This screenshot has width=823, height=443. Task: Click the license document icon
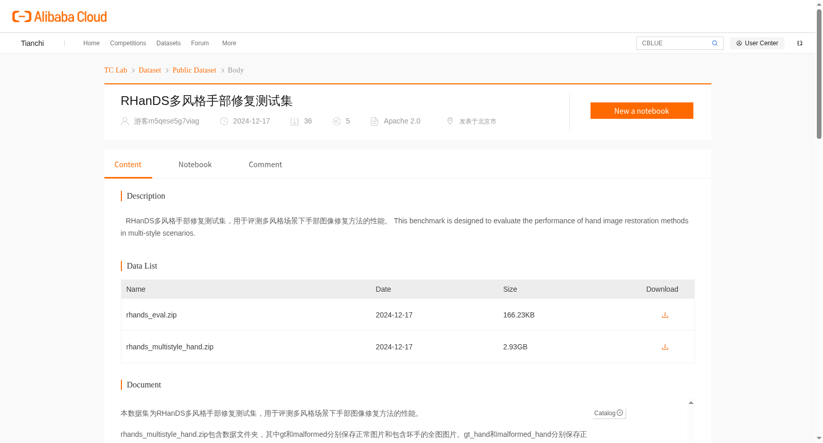374,121
